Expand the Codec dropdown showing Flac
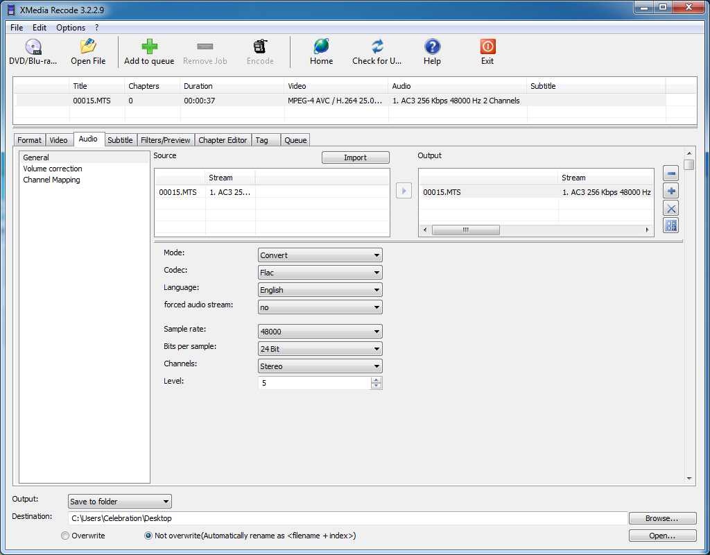The image size is (710, 555). 320,273
